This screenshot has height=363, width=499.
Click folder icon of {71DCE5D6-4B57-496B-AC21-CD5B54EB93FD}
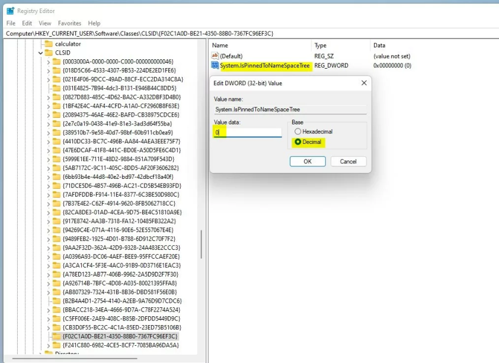56,185
